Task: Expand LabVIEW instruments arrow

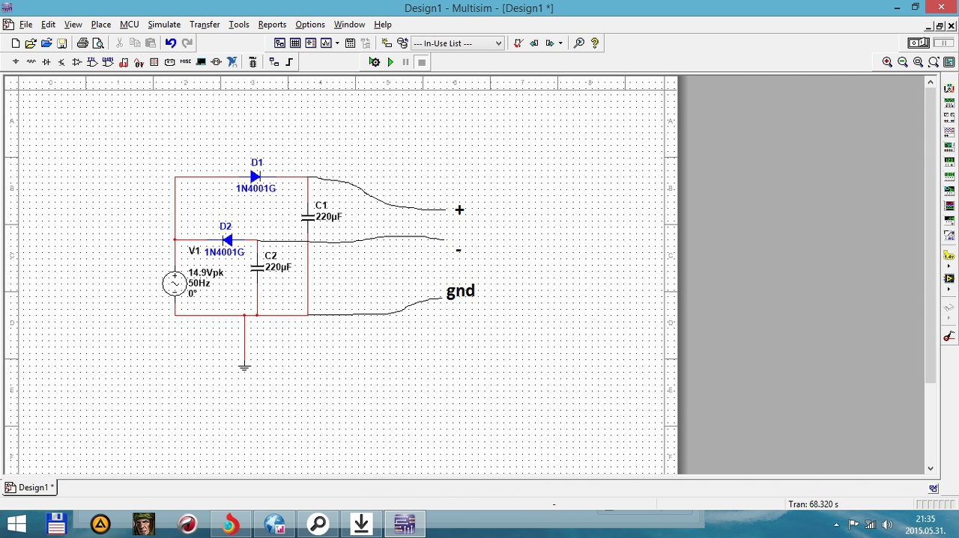Action: (x=949, y=290)
